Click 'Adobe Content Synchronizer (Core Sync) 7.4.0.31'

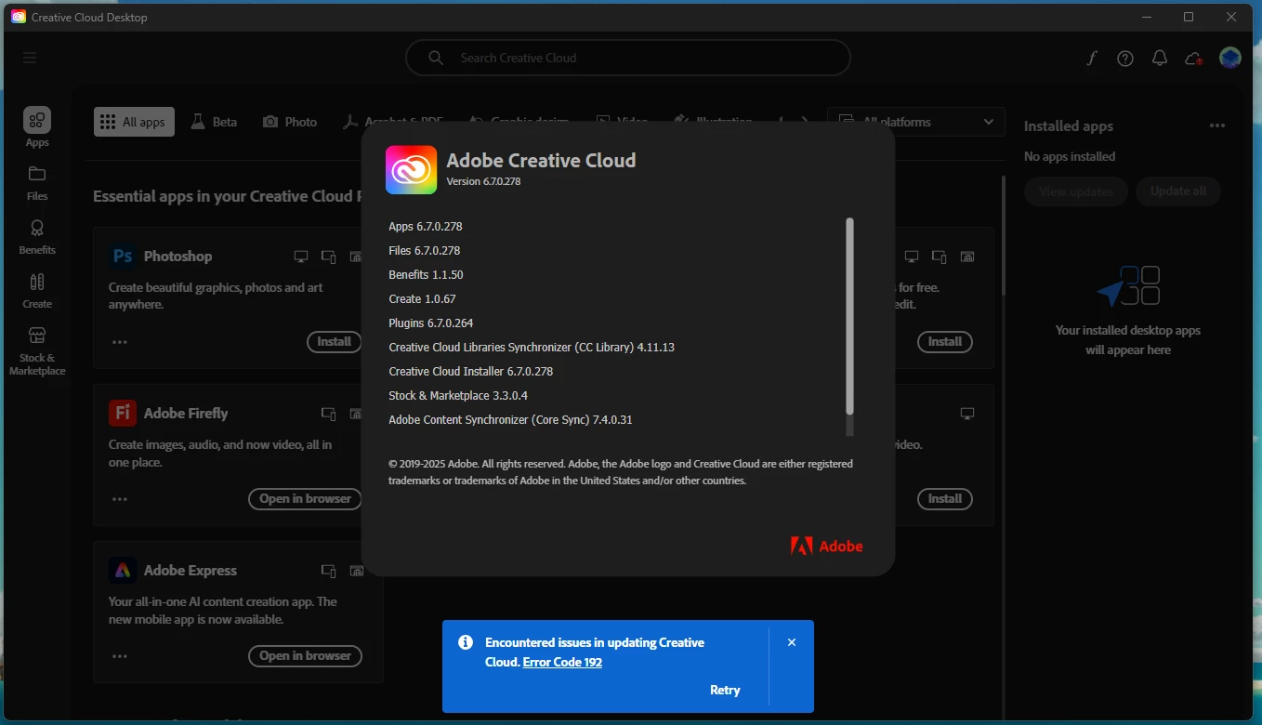(510, 420)
